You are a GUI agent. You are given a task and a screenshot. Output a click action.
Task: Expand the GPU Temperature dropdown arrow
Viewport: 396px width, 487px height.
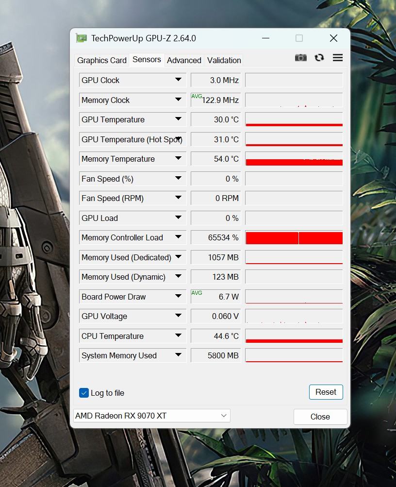point(178,119)
